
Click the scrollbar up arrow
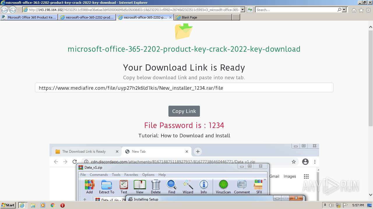click(x=370, y=27)
